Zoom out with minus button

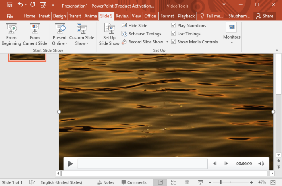click(x=210, y=182)
